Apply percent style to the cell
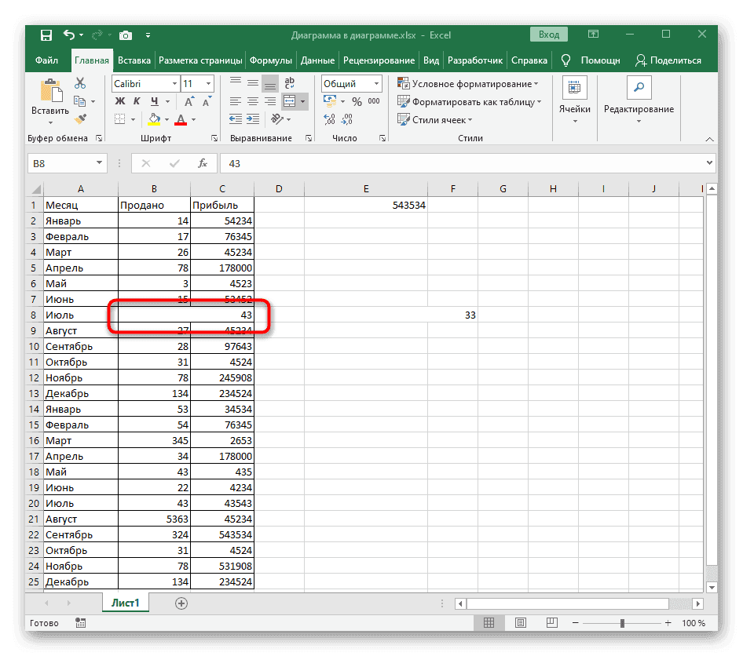The height and width of the screenshot is (656, 743). tap(357, 102)
